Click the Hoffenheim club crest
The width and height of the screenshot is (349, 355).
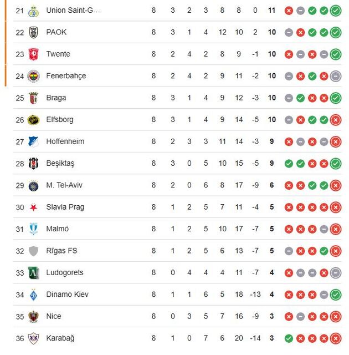pos(34,141)
